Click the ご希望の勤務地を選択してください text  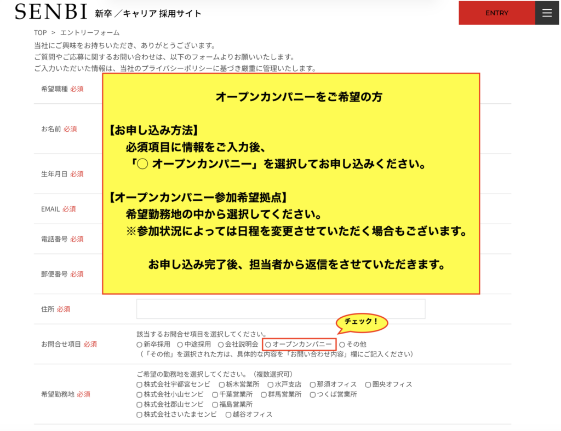coord(192,374)
